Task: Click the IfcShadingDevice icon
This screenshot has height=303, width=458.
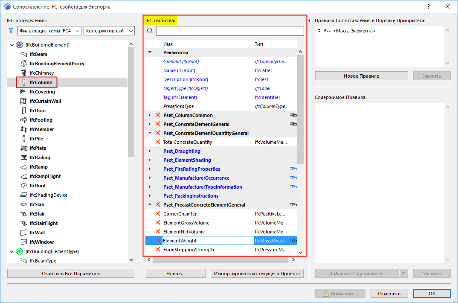Action: pos(23,195)
